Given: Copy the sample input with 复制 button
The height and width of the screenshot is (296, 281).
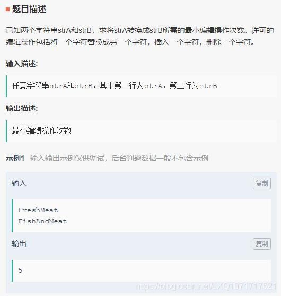Looking at the screenshot, I should tap(262, 184).
